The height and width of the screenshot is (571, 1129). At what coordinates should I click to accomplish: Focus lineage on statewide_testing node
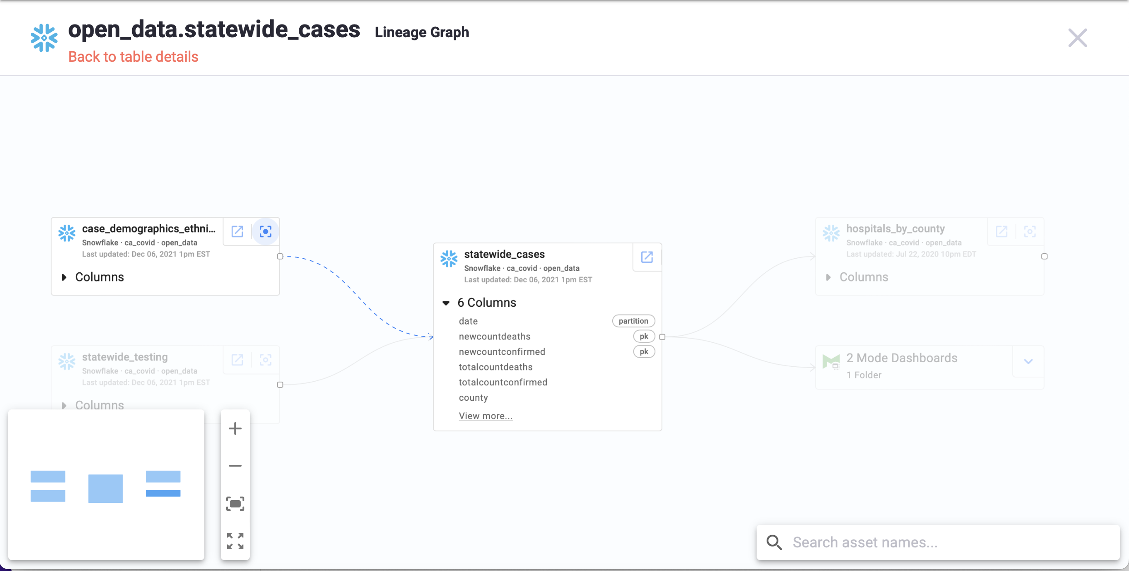(266, 360)
